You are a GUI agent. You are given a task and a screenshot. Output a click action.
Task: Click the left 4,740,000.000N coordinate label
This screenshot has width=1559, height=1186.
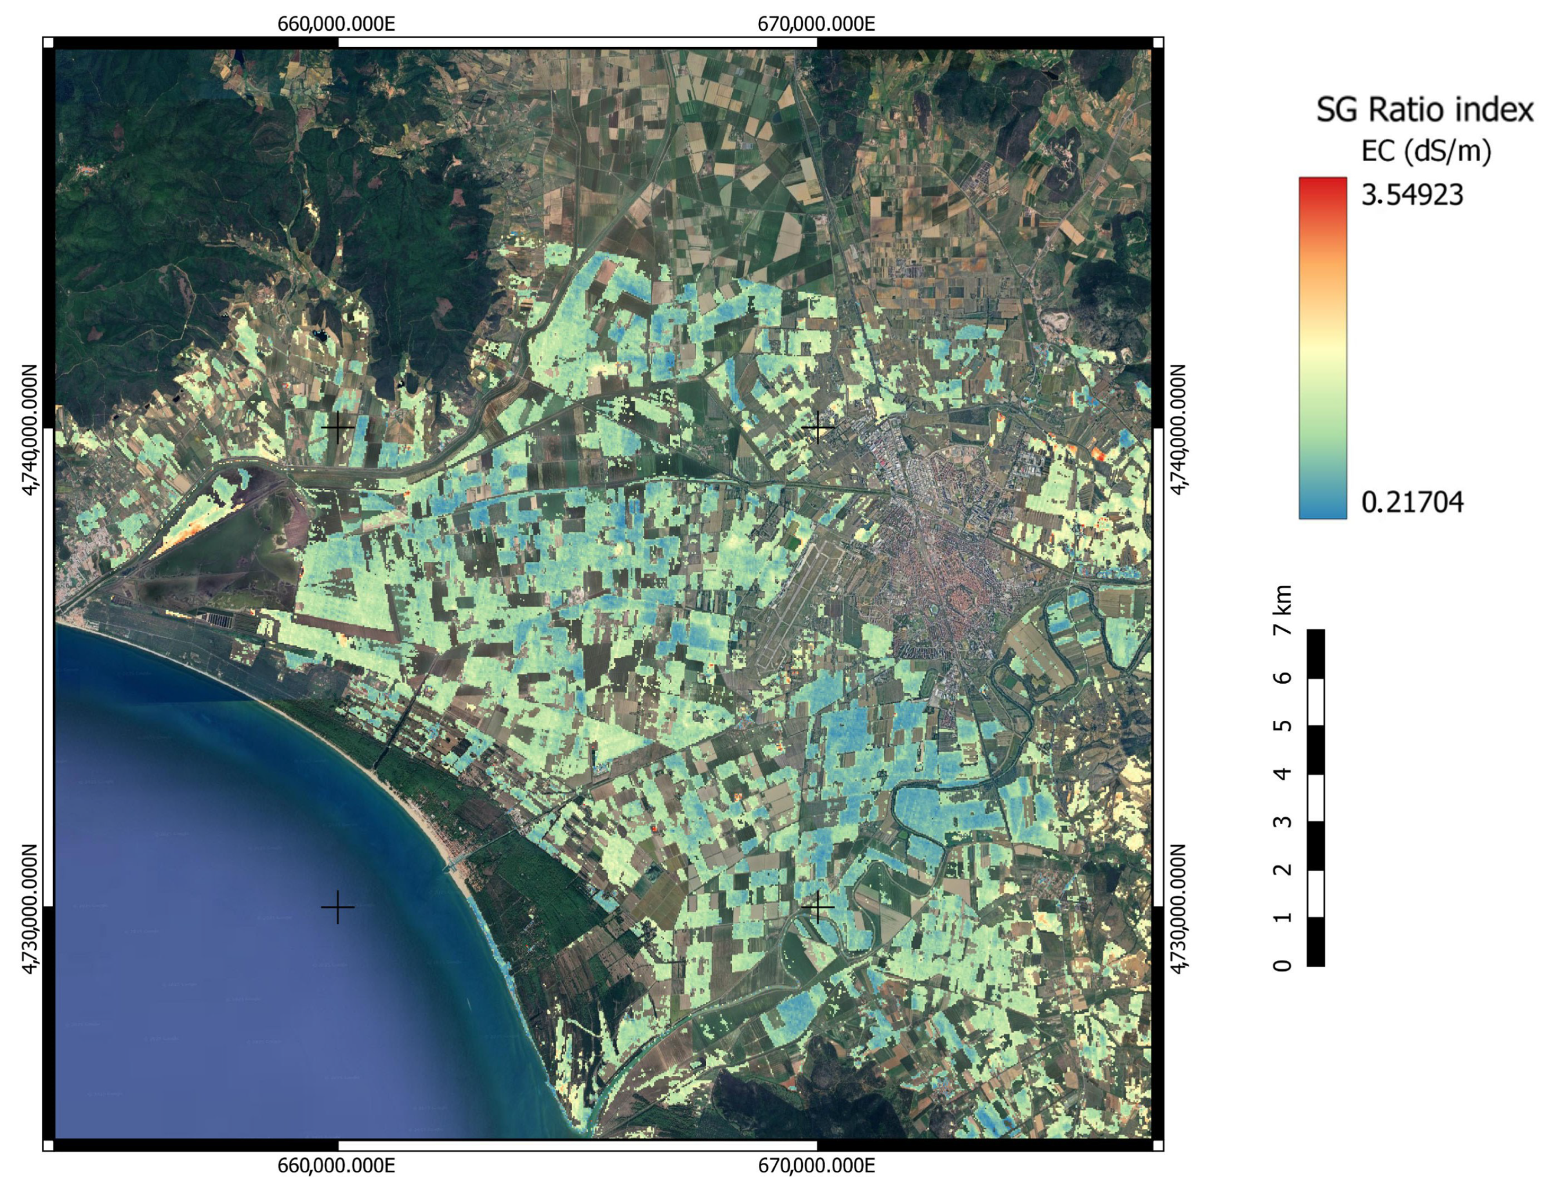tap(29, 429)
